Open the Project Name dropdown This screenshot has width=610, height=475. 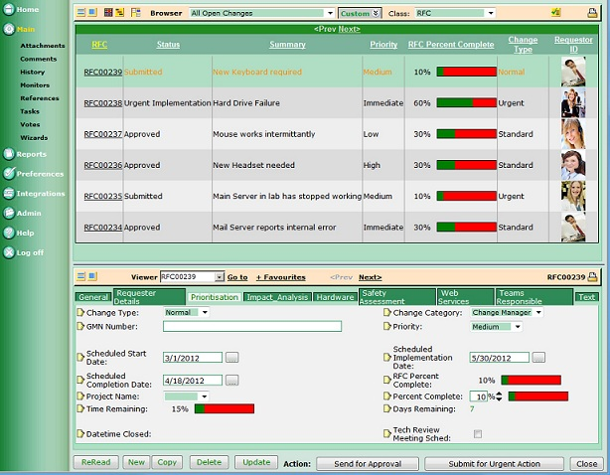click(x=187, y=396)
